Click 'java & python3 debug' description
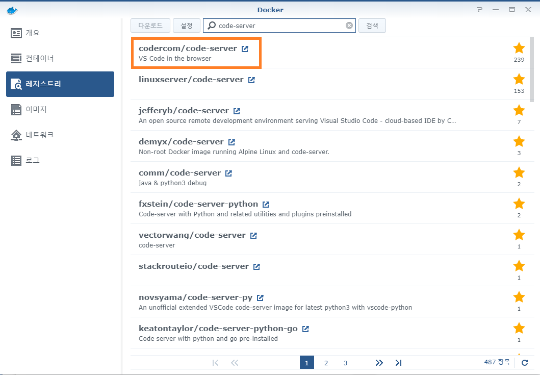The width and height of the screenshot is (540, 375). coord(172,183)
